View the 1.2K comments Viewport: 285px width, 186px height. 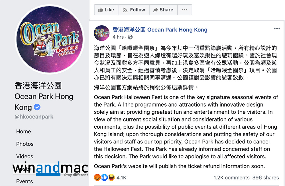tap(231, 178)
